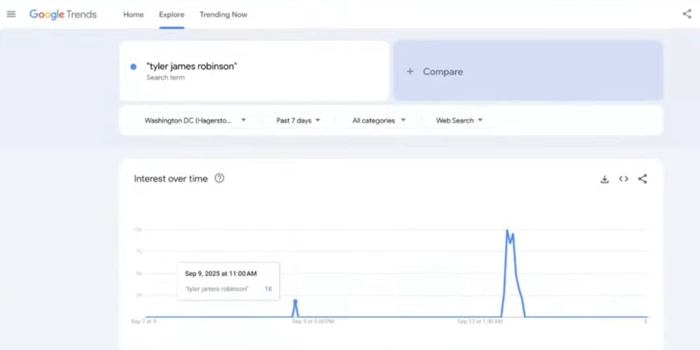Image resolution: width=700 pixels, height=350 pixels.
Task: Open the Trending Now tab
Action: (223, 14)
